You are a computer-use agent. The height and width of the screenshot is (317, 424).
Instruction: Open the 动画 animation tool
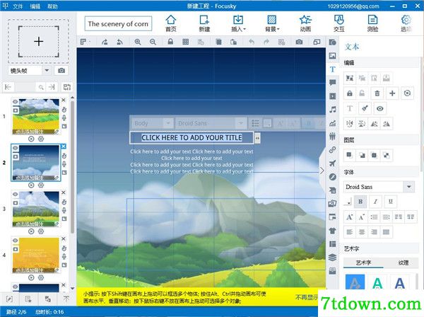305,23
